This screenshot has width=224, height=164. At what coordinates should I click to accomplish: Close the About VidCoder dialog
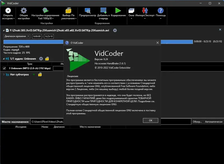pos(157,43)
